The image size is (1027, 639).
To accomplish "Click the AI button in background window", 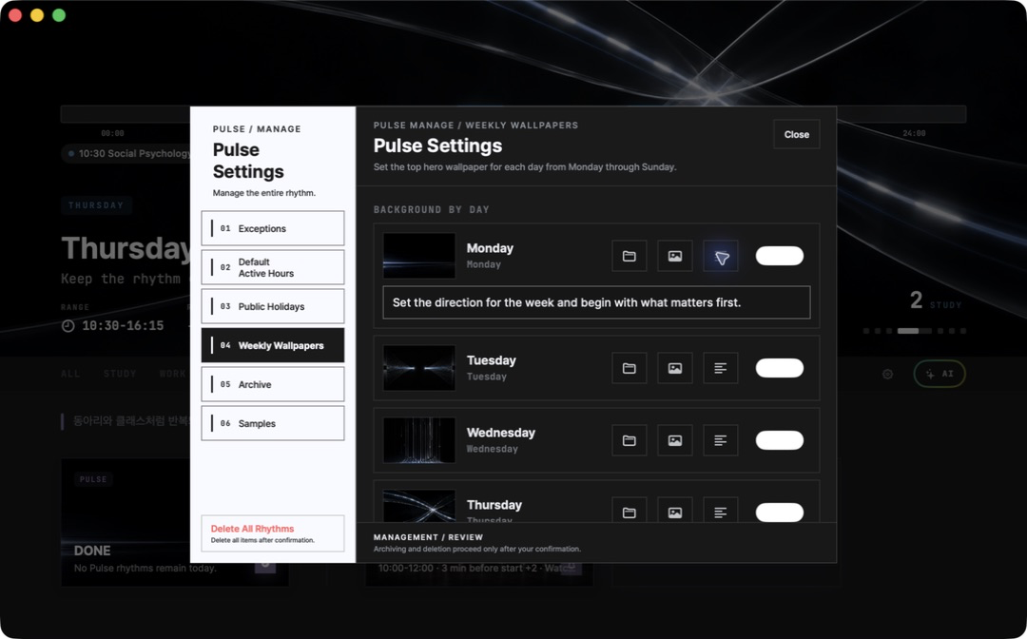I will click(x=940, y=374).
